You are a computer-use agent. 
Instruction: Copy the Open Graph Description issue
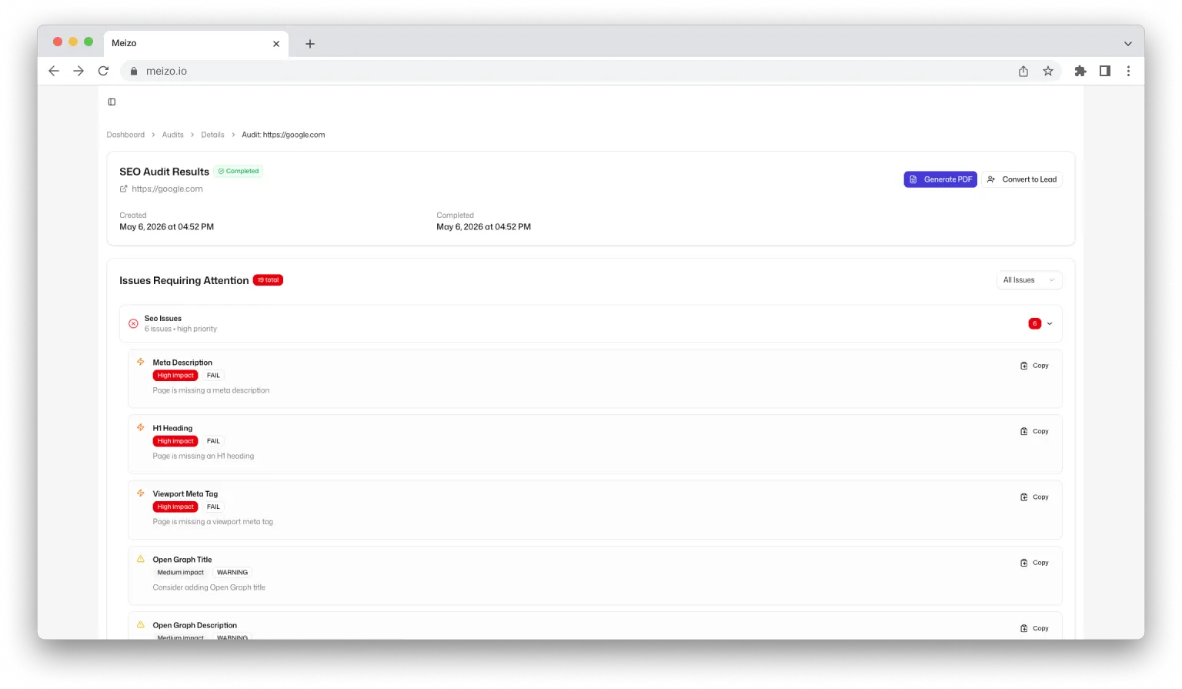click(x=1035, y=628)
